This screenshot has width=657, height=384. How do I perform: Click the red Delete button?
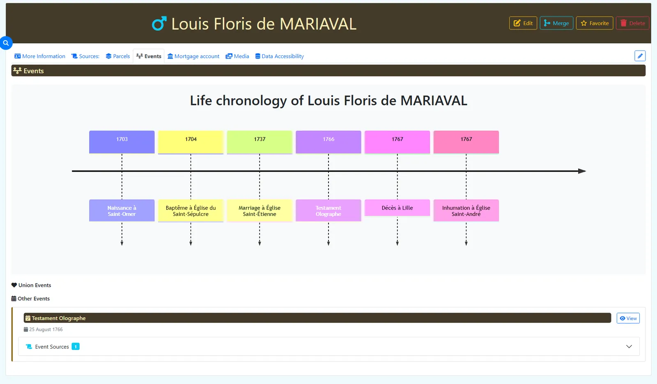[x=632, y=23]
